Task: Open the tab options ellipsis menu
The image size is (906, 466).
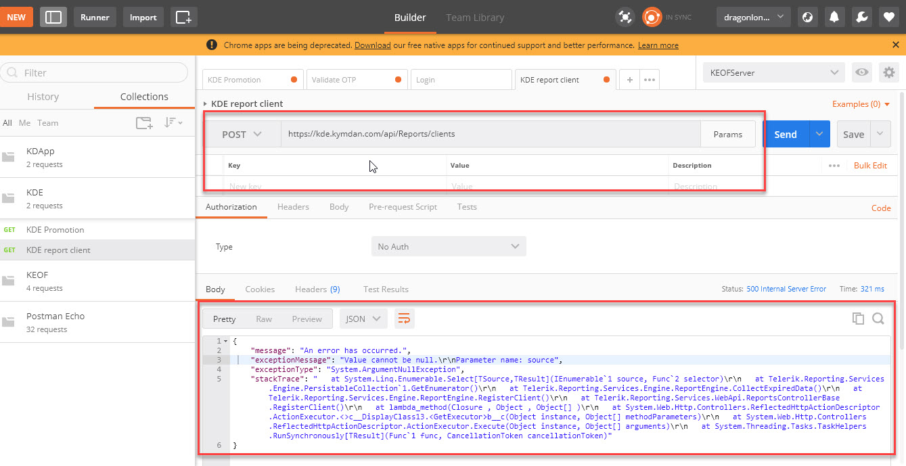Action: point(650,80)
